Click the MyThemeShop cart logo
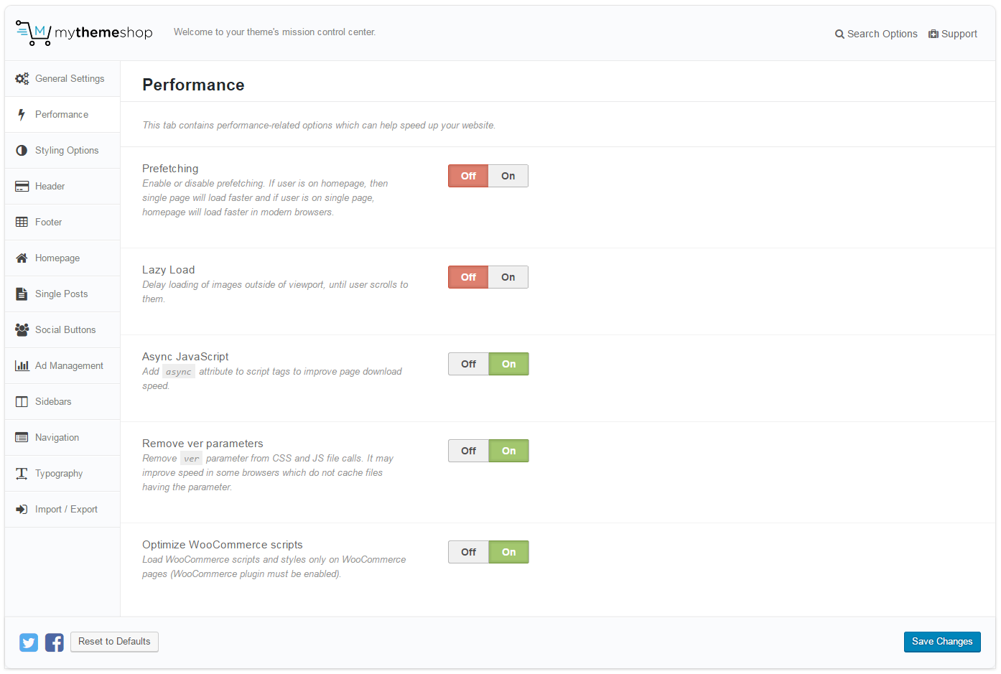Image resolution: width=1001 pixels, height=674 pixels. point(33,33)
